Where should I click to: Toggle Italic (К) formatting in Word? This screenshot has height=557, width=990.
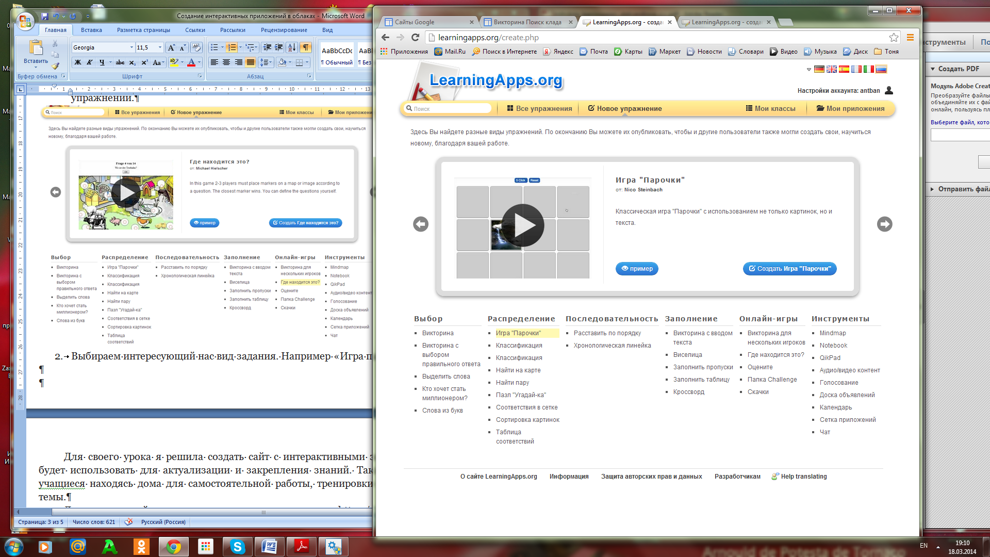(x=90, y=62)
